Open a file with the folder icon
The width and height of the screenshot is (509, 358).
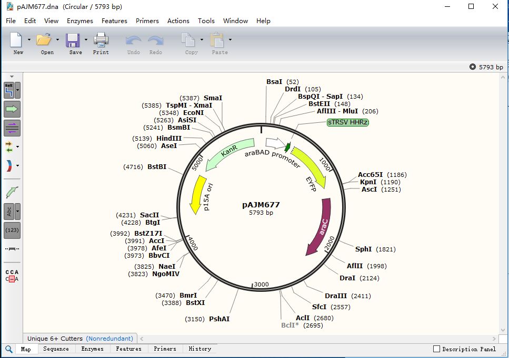tap(44, 39)
